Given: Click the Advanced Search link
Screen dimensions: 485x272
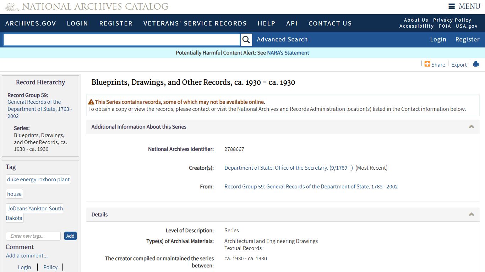Looking at the screenshot, I should point(282,39).
